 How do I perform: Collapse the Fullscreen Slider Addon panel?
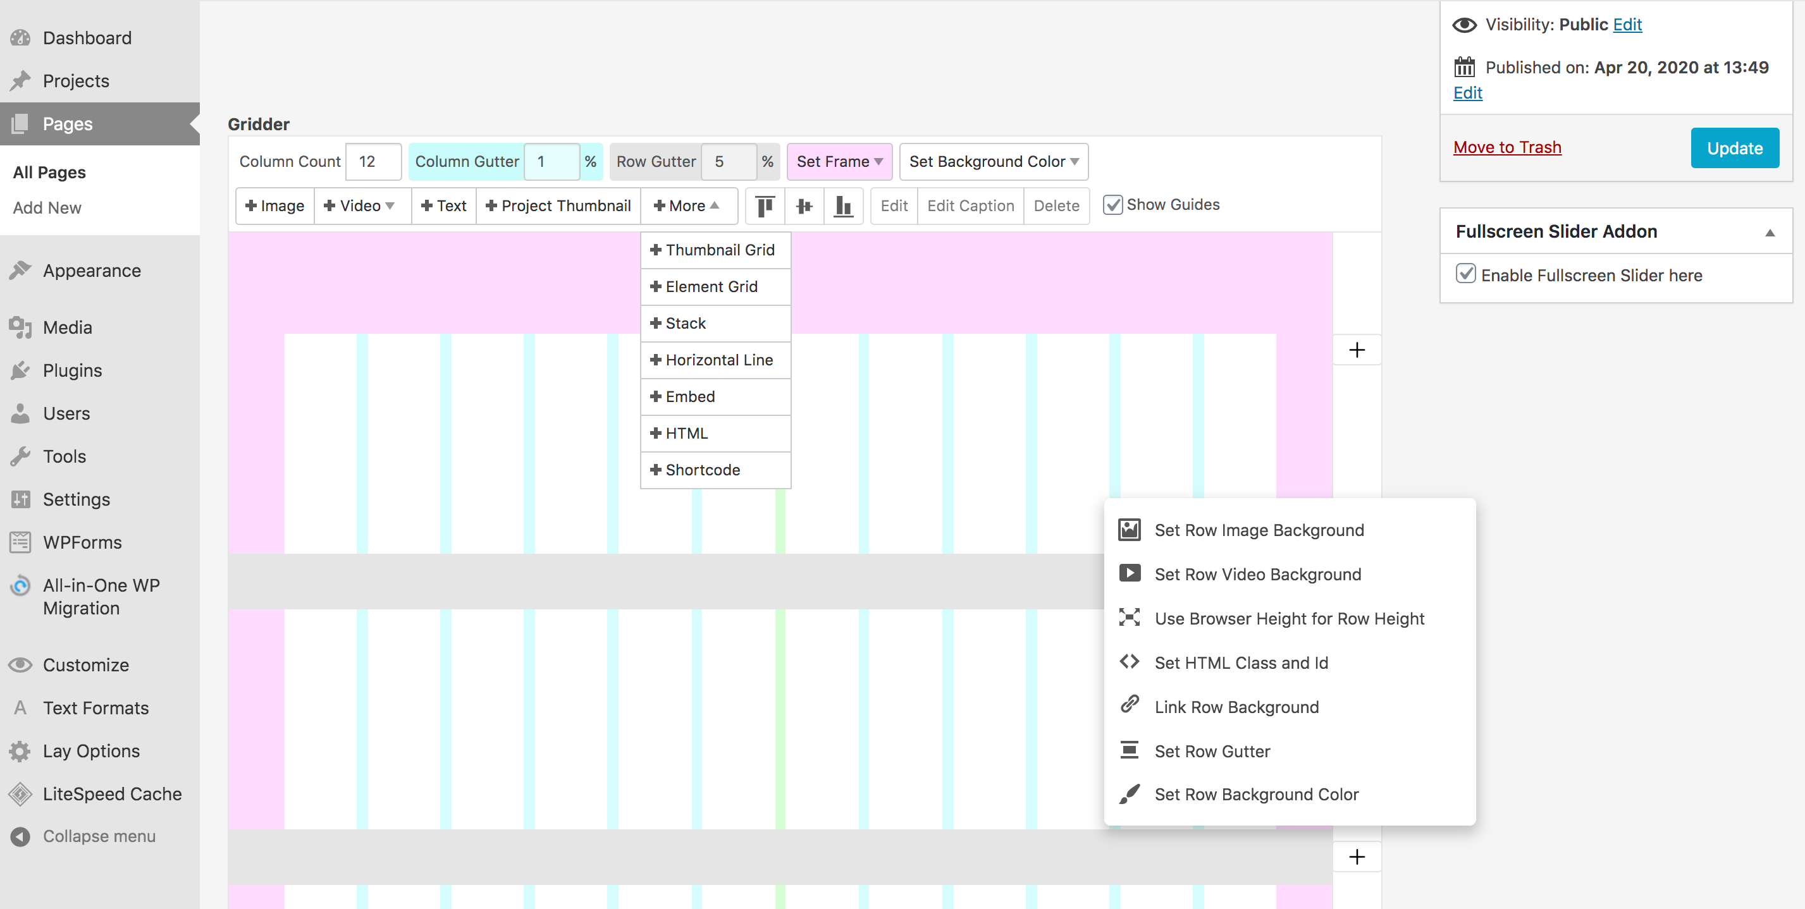coord(1769,233)
